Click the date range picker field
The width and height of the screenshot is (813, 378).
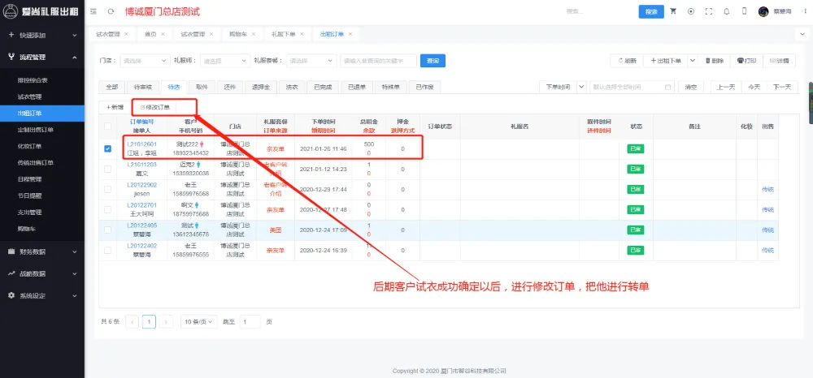[x=632, y=87]
